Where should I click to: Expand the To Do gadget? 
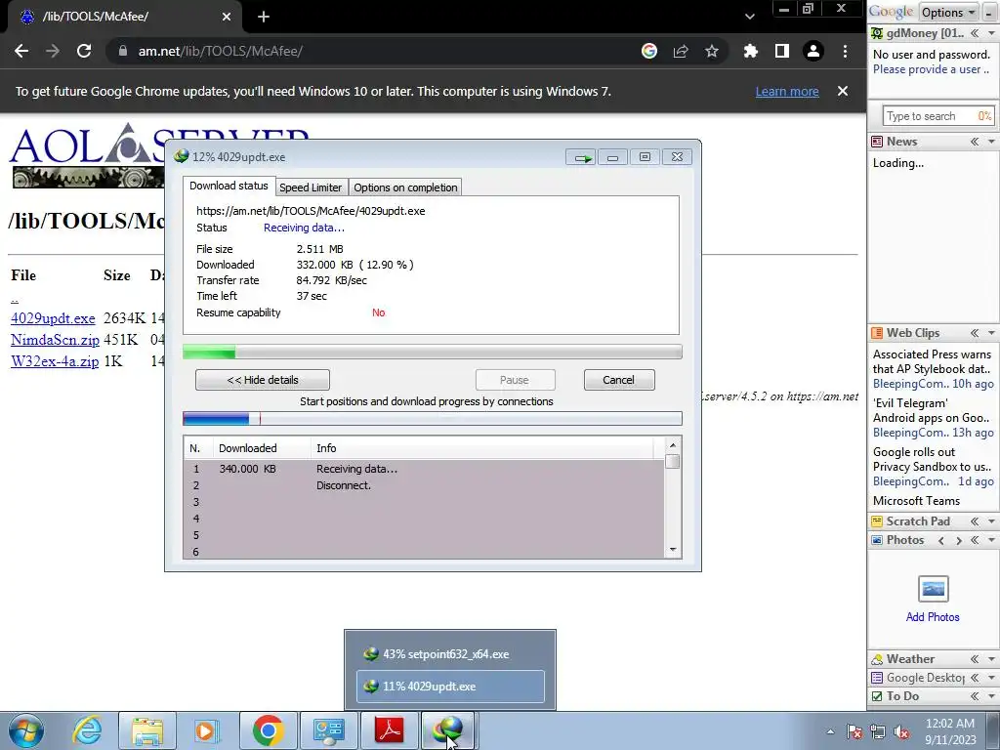tap(976, 696)
